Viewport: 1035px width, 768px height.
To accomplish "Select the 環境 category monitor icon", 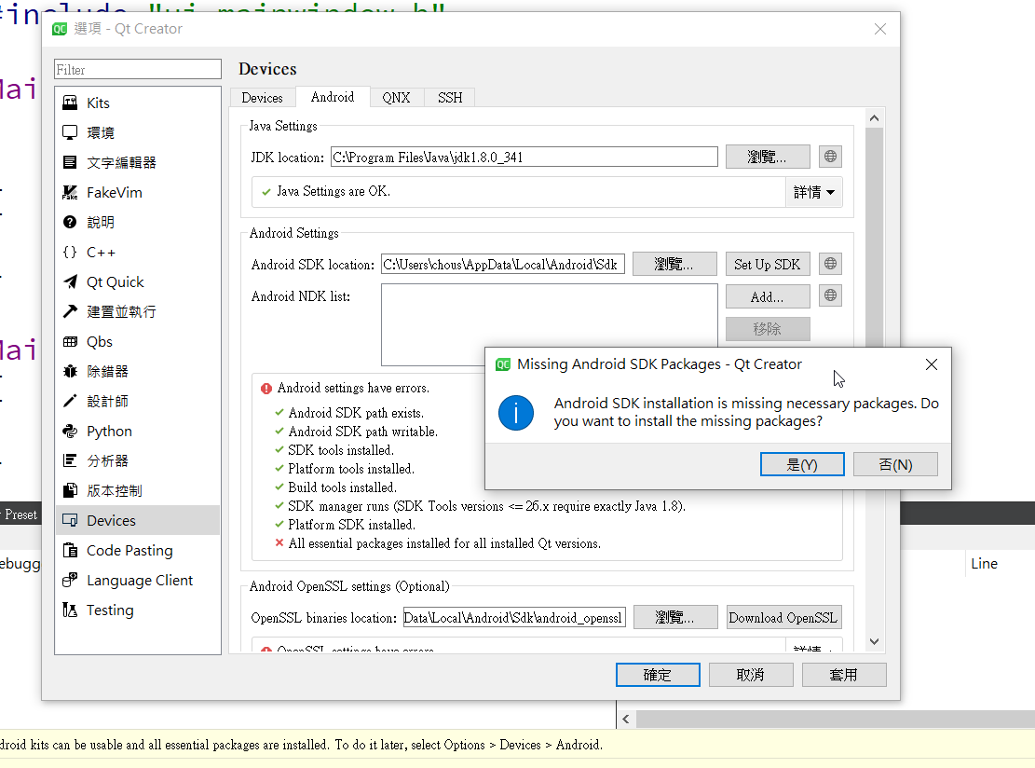I will point(70,132).
